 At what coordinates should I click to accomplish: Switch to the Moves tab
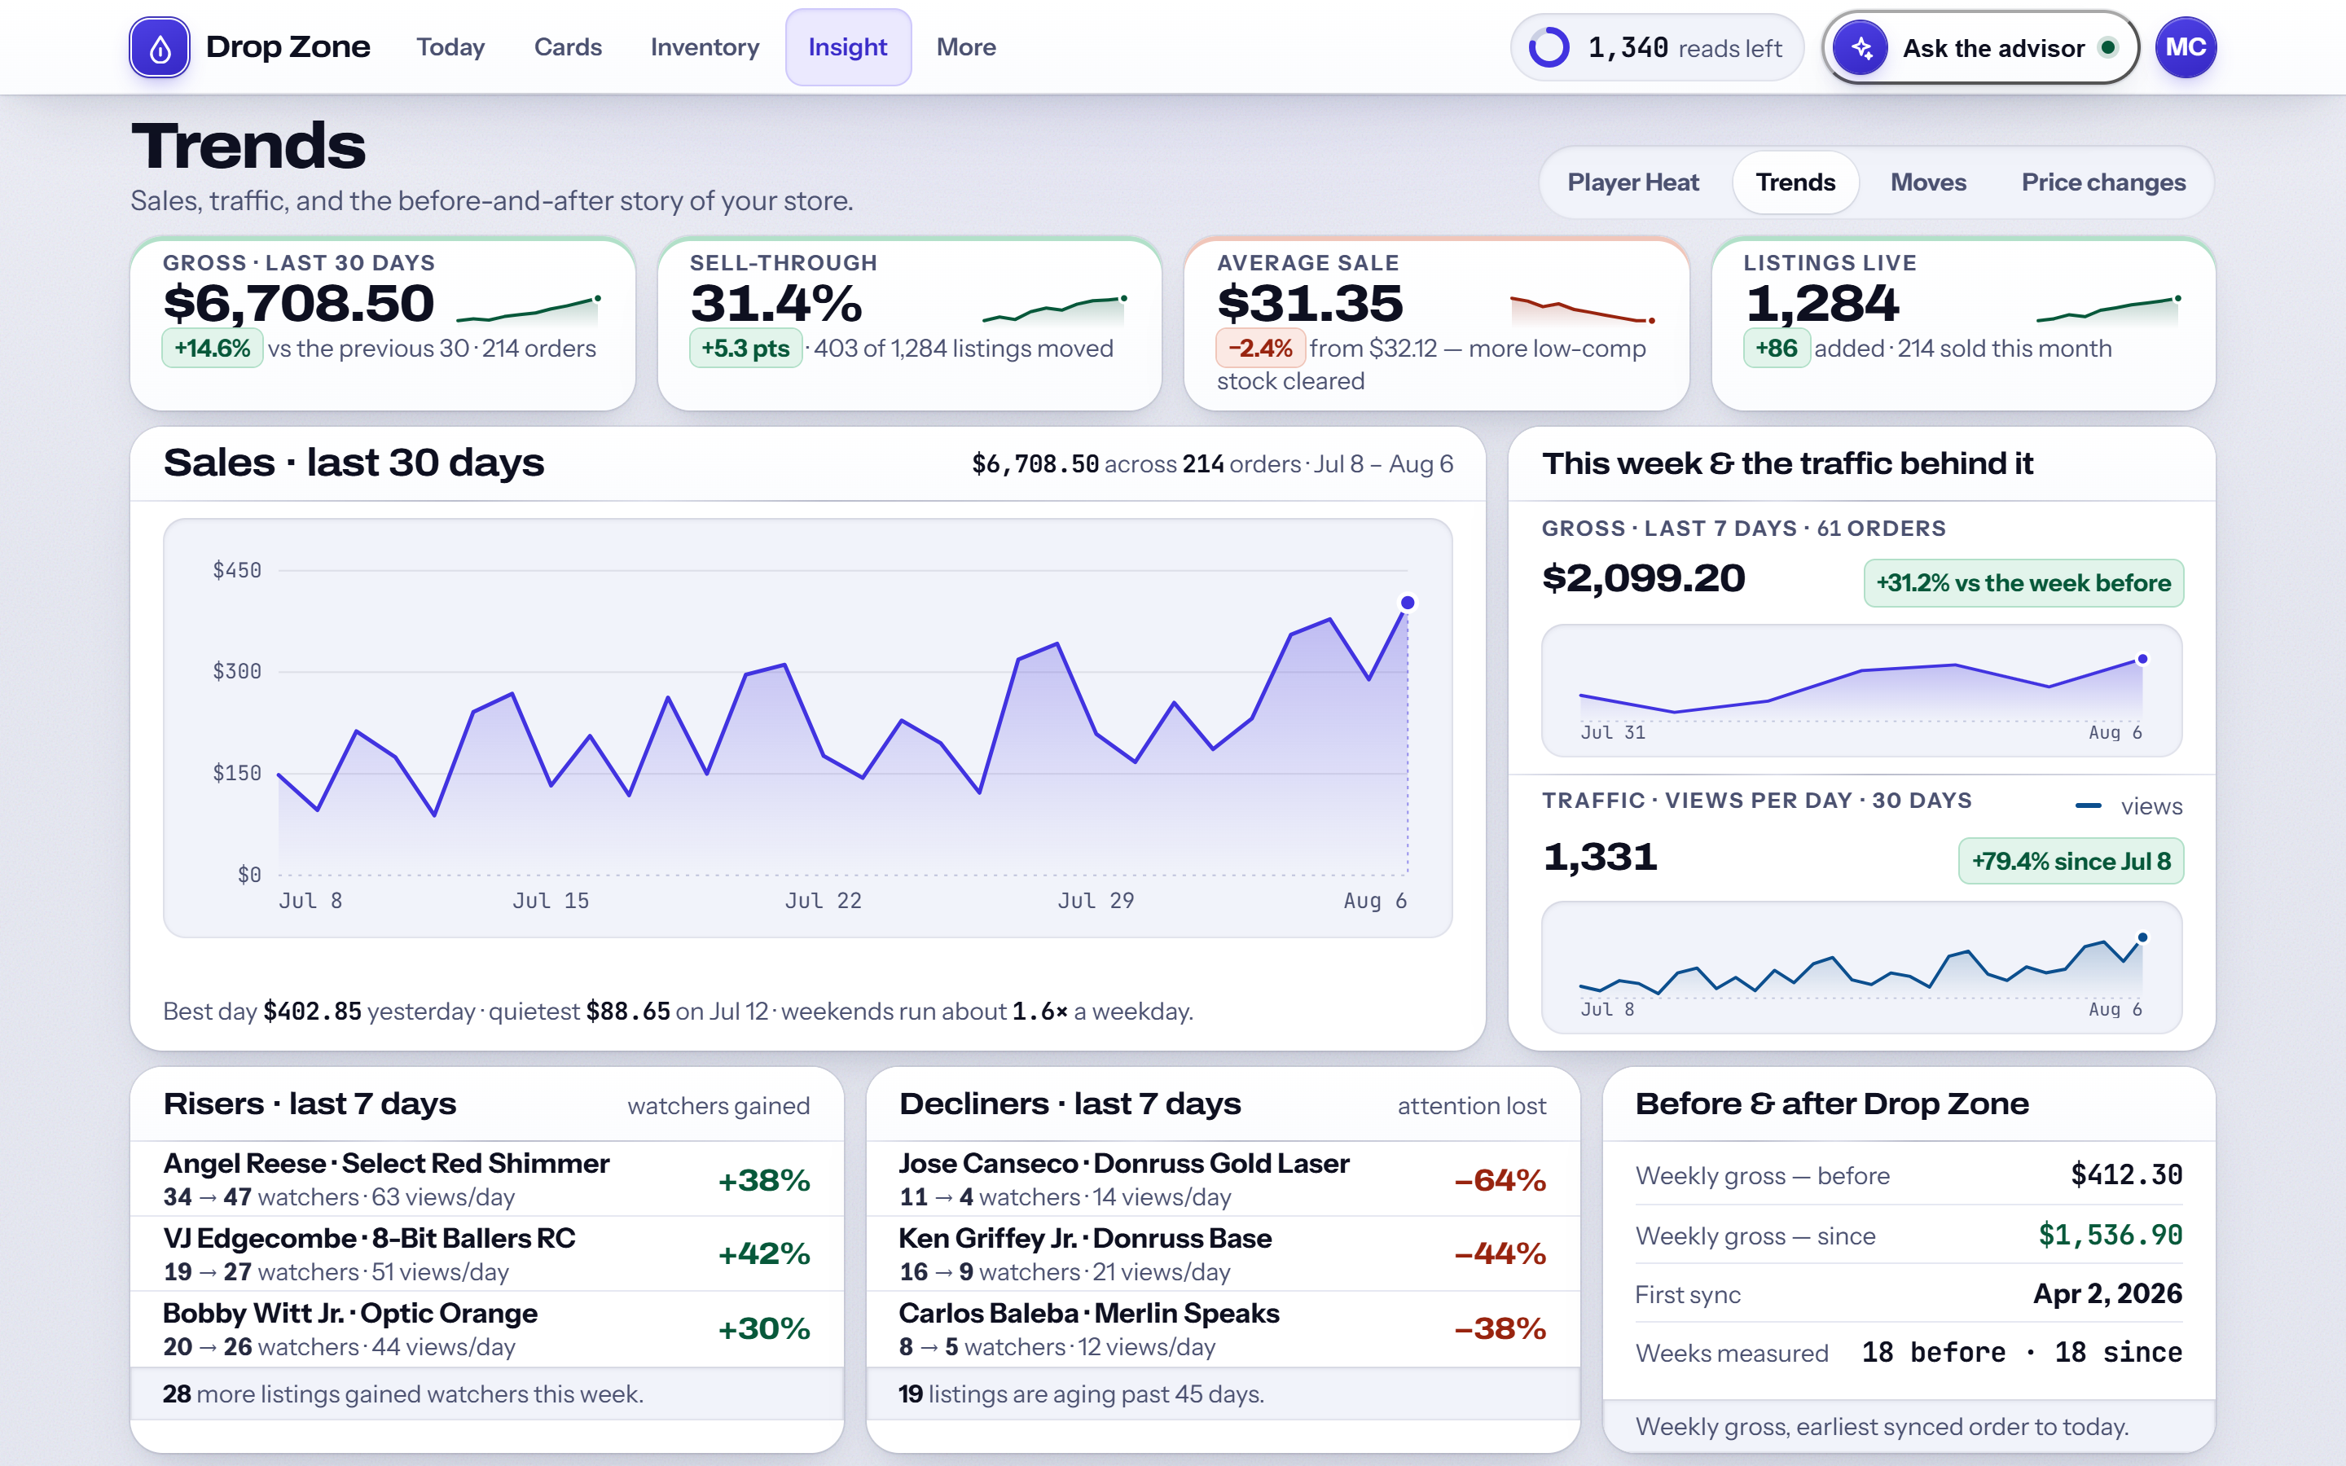pos(1928,182)
